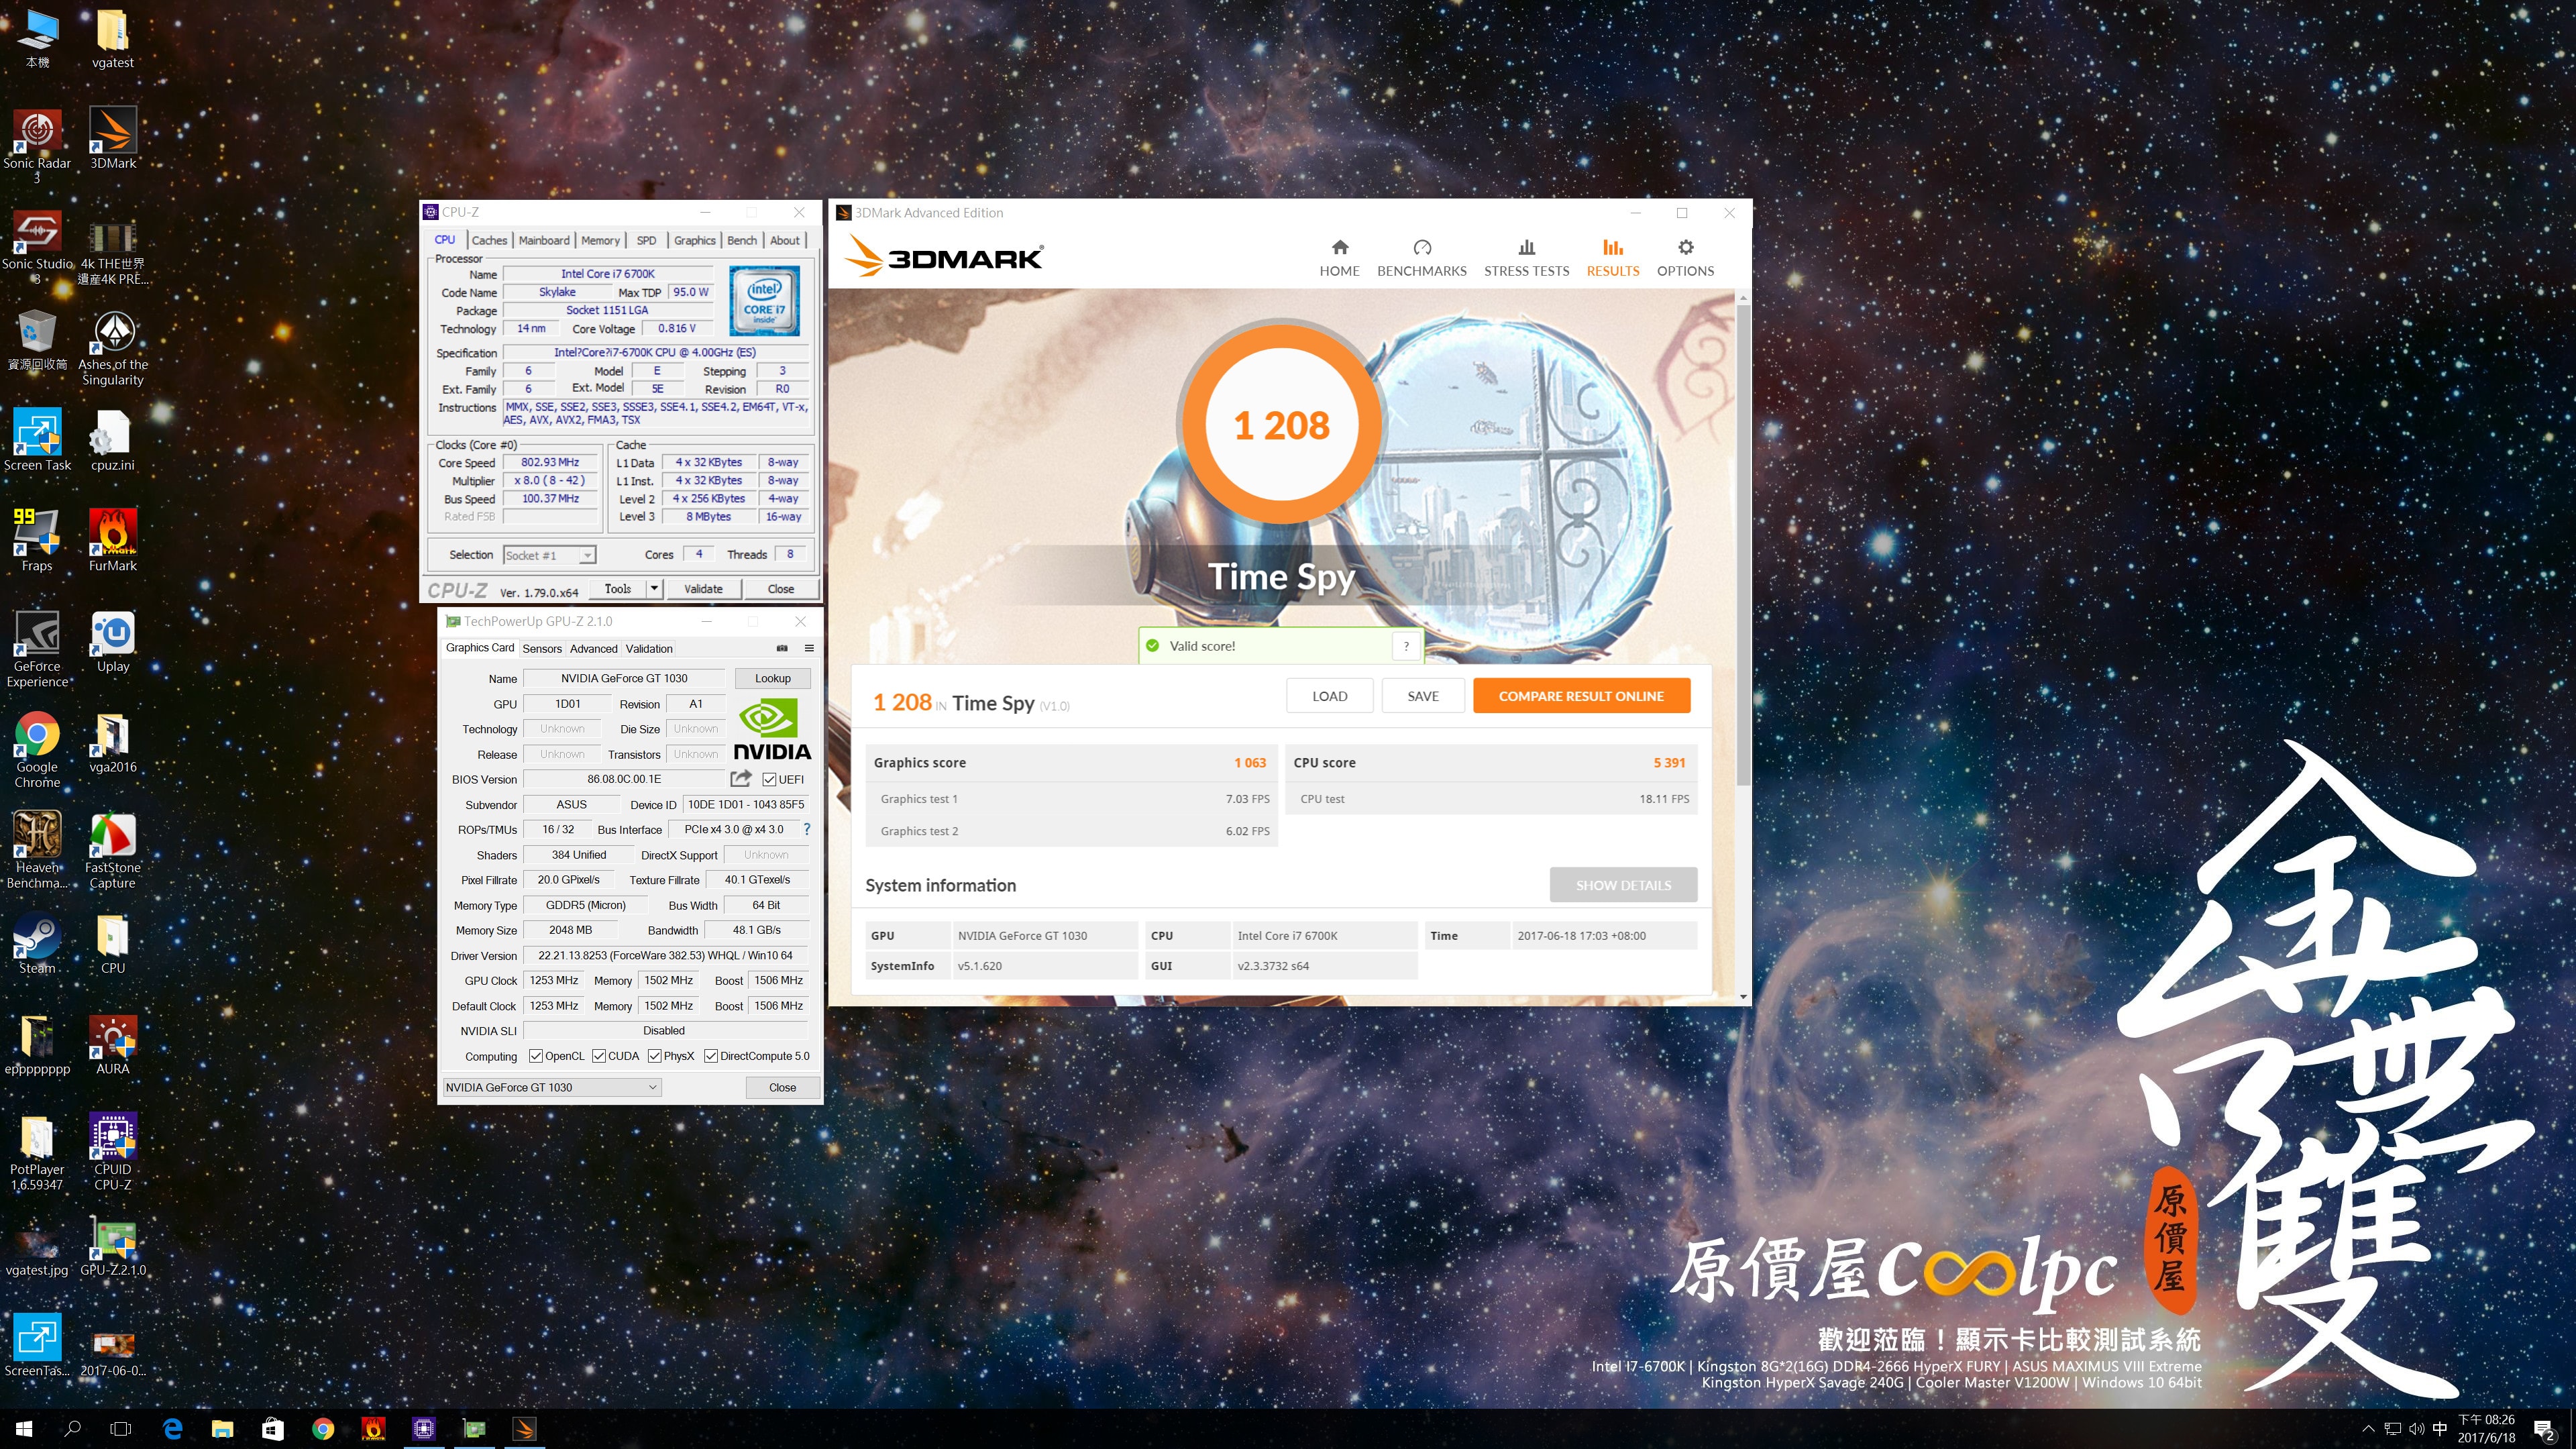This screenshot has width=2576, height=1449.
Task: Open GPU-Z Sensors tab
Action: click(542, 648)
